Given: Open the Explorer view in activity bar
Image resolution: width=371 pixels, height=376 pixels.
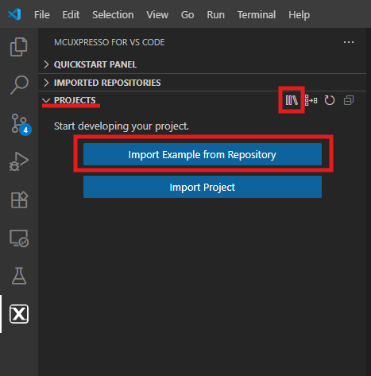Looking at the screenshot, I should [18, 47].
